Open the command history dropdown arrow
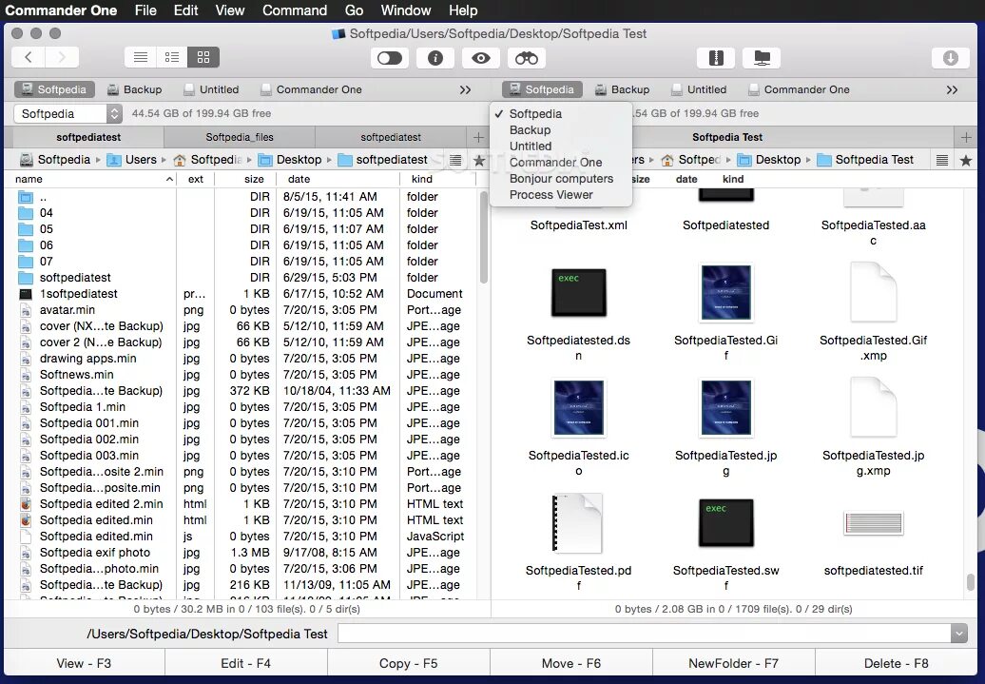 click(959, 634)
